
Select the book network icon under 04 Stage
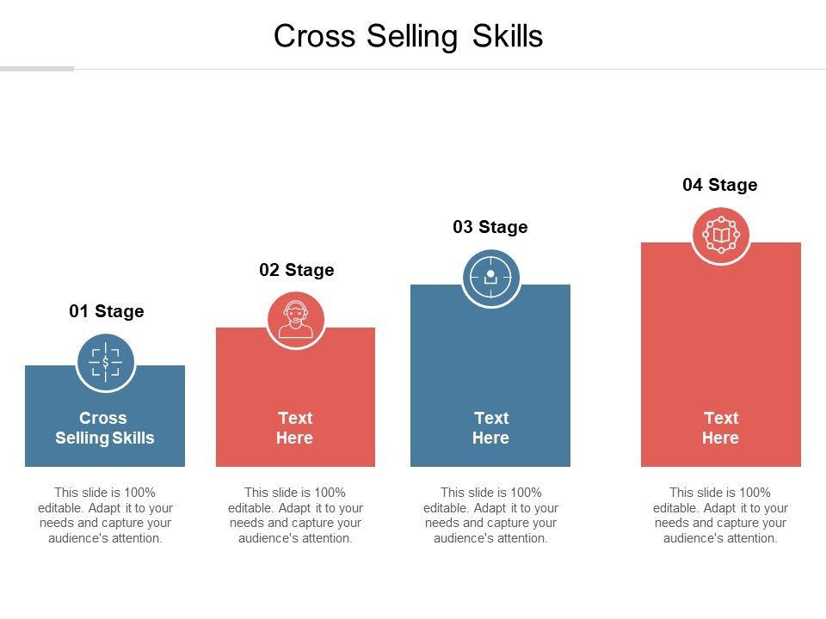click(721, 235)
